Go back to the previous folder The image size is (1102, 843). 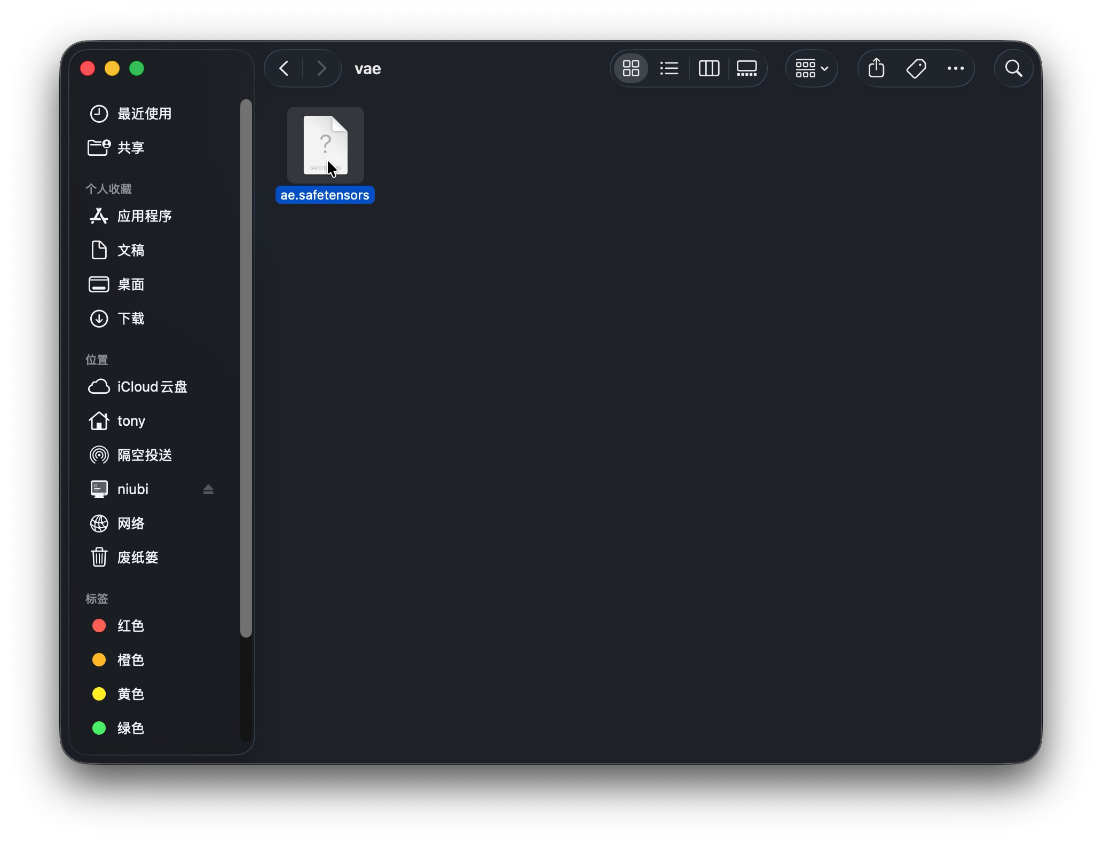click(284, 68)
